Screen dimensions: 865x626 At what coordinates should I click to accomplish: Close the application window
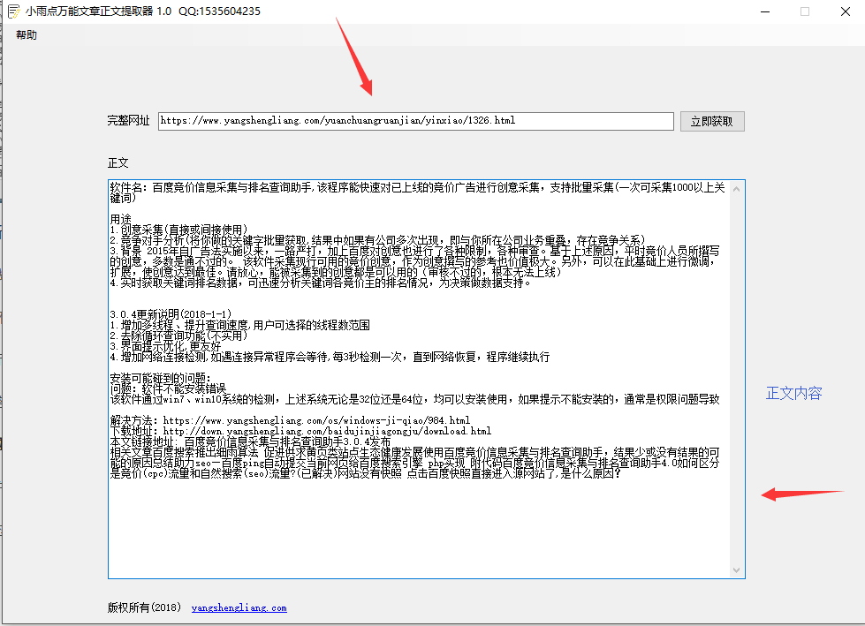[x=846, y=11]
